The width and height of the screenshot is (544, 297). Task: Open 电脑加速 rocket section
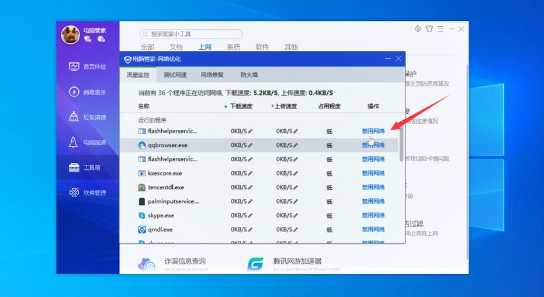[88, 142]
